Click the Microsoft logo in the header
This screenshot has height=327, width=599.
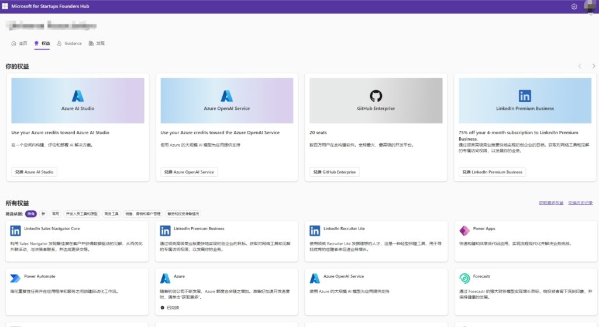[5, 6]
